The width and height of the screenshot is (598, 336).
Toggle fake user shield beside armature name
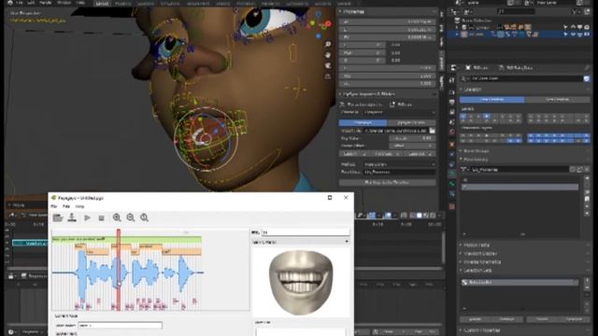point(587,78)
